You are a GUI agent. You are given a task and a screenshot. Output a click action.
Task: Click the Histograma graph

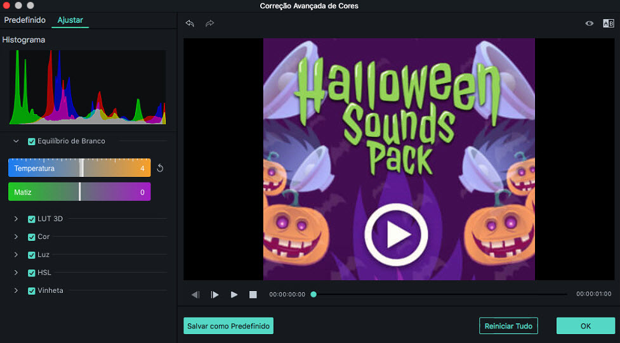(88, 87)
